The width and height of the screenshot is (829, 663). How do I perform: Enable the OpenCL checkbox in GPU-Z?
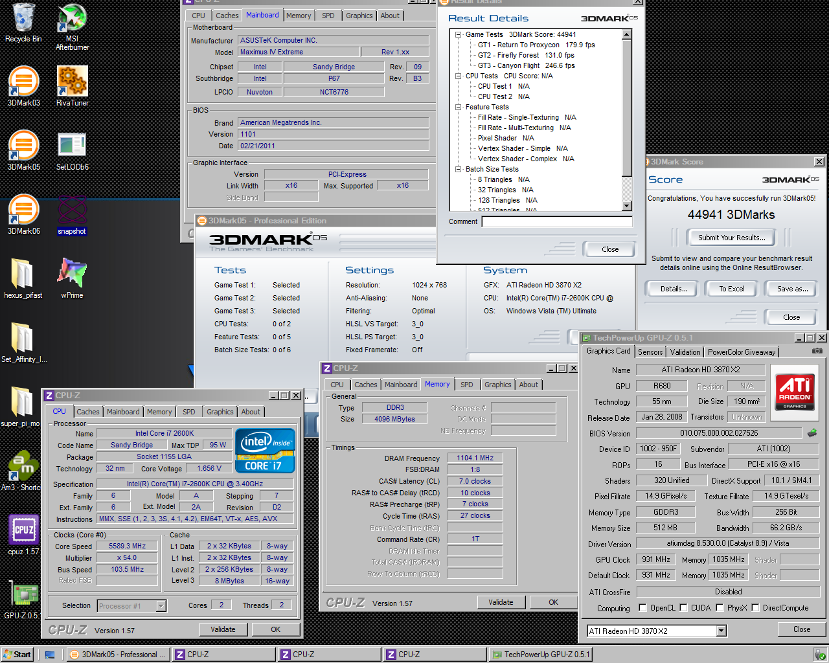(642, 608)
